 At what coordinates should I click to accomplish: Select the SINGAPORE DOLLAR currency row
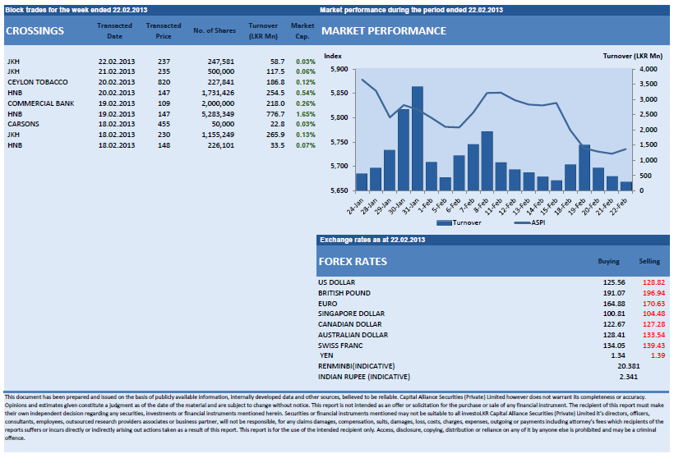(x=492, y=314)
